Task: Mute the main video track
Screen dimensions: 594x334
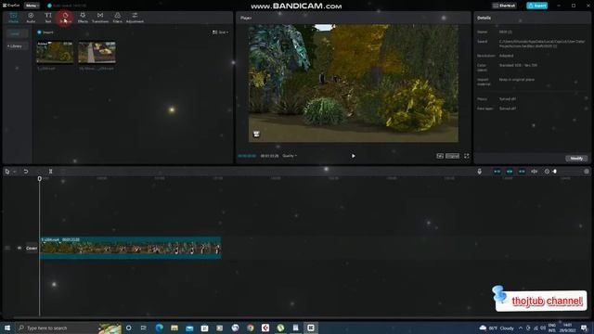Action: 19,248
